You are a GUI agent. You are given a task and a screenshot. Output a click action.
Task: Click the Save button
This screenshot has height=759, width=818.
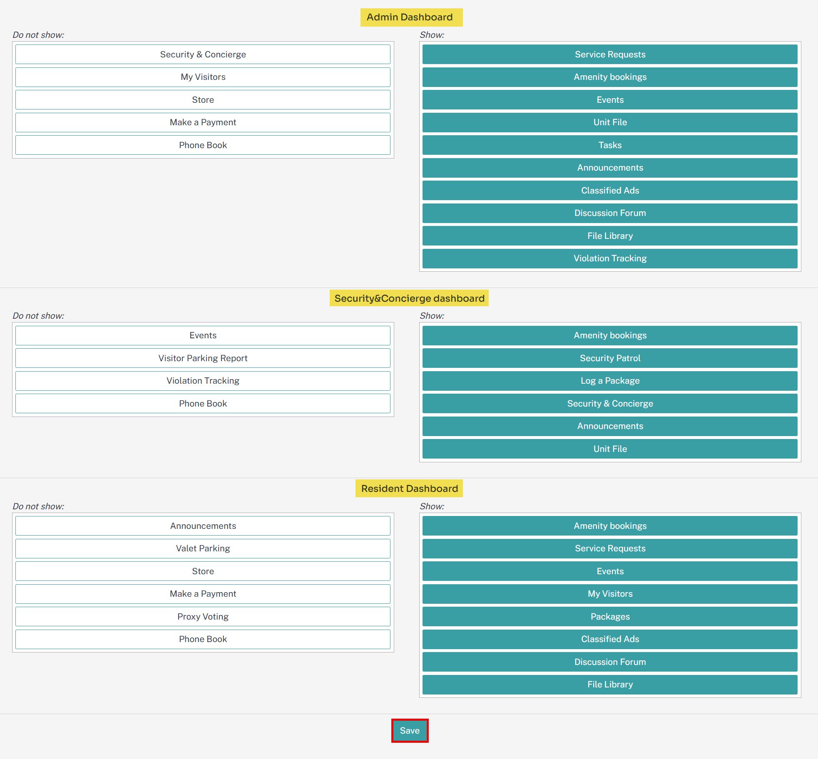pyautogui.click(x=410, y=730)
